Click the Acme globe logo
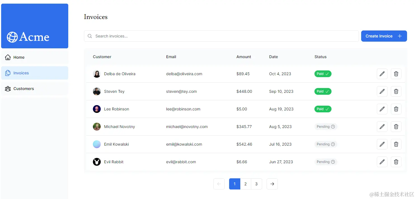416x199 pixels. coord(12,37)
